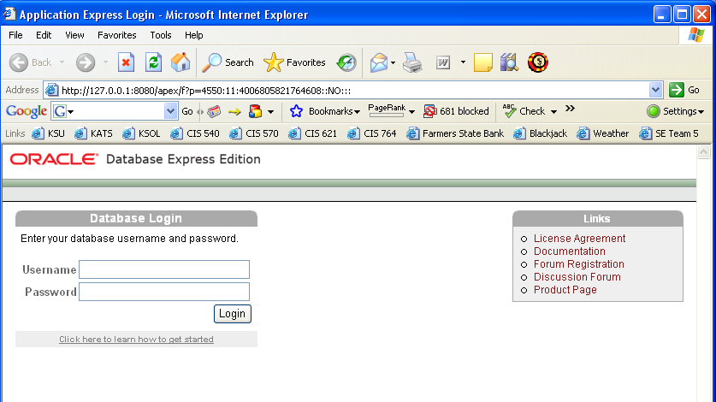Show more Google toolbar buttons chevron
This screenshot has width=716, height=402.
pos(570,109)
